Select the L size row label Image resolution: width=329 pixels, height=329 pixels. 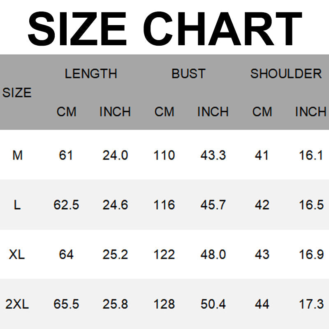pyautogui.click(x=17, y=205)
